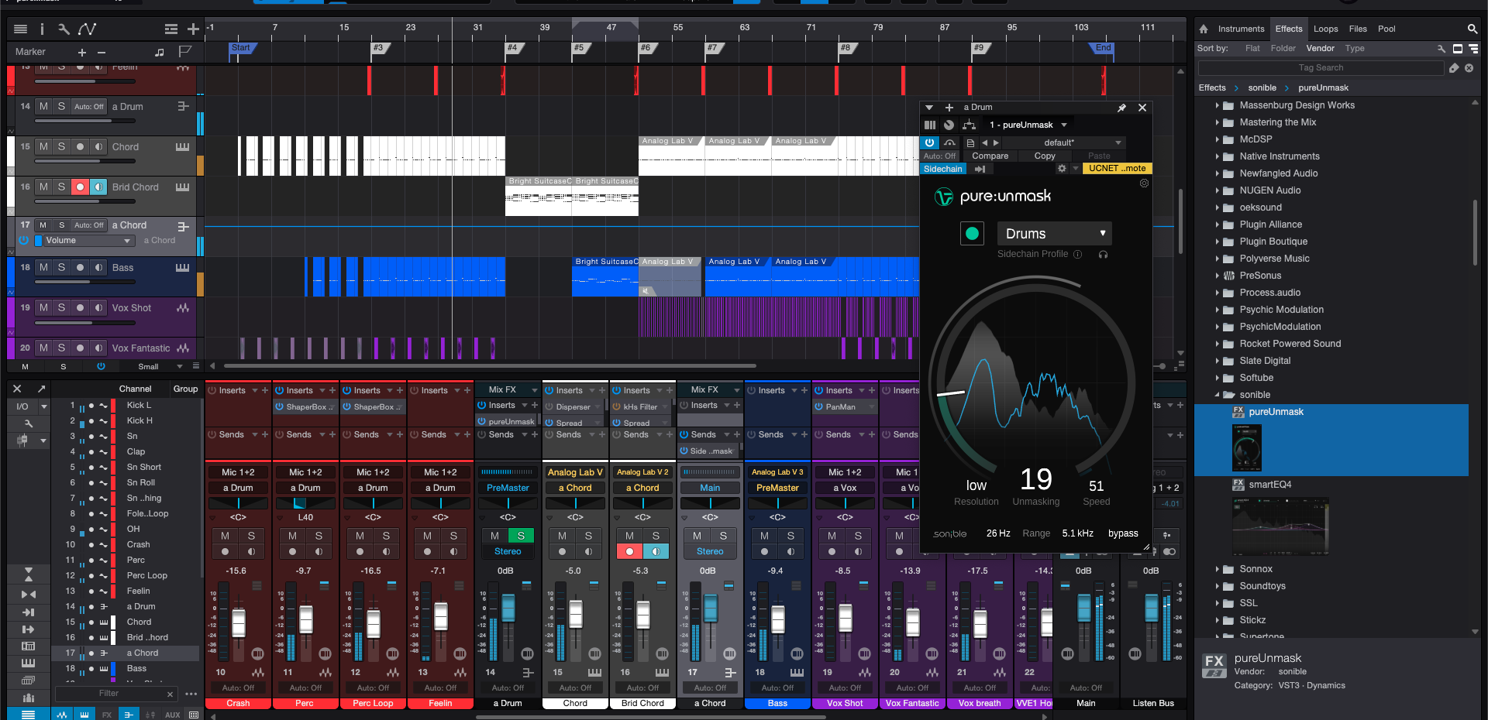Open the Inspector with the 'i' icon
1488x720 pixels.
click(x=42, y=29)
